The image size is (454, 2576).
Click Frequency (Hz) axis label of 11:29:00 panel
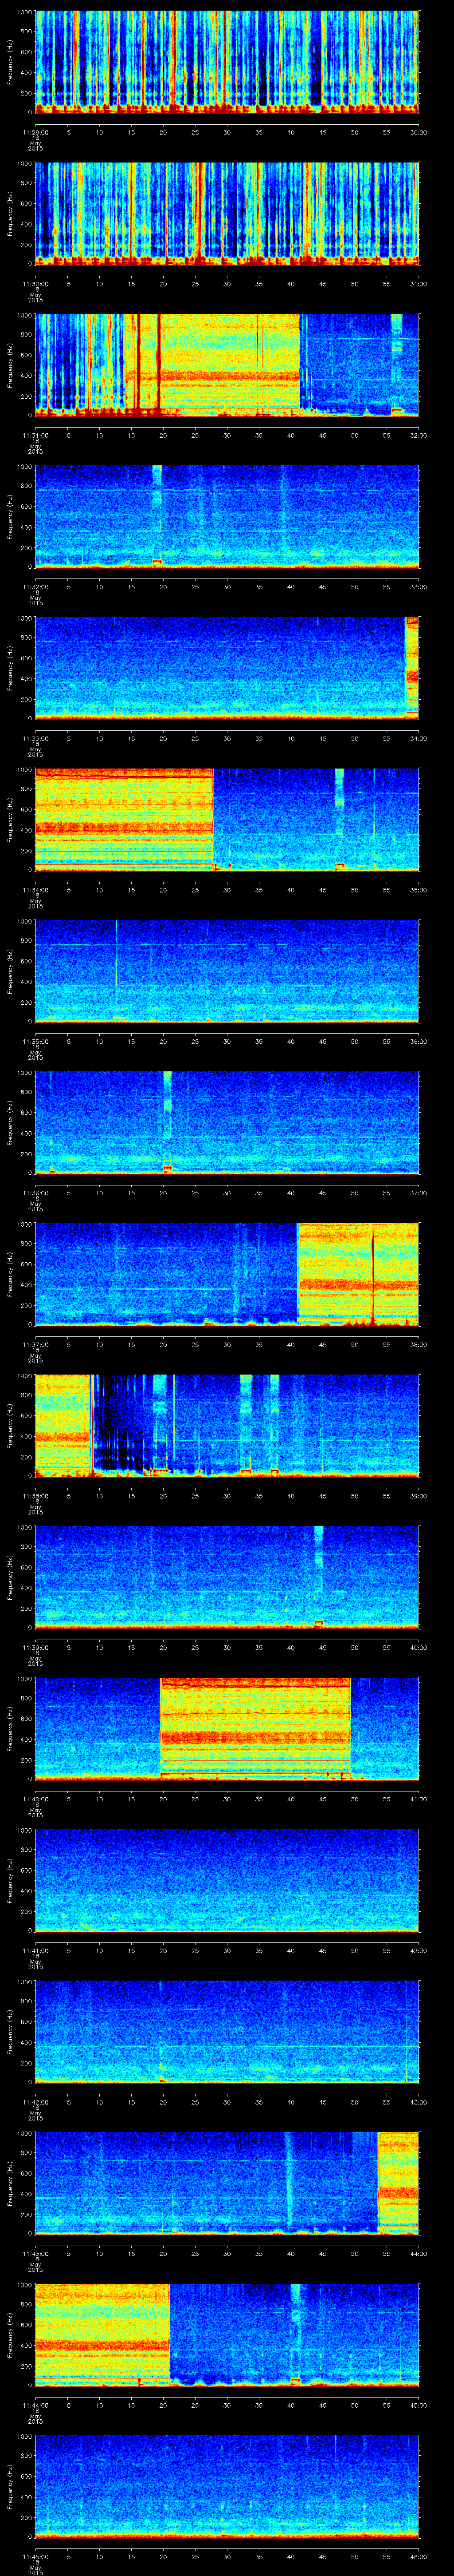point(10,62)
